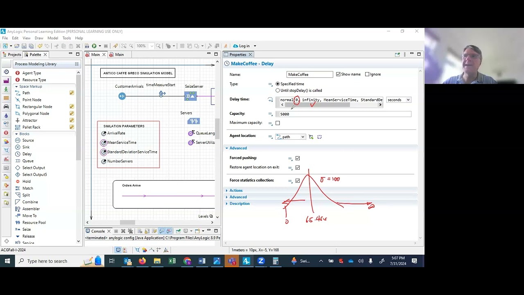Image resolution: width=524 pixels, height=295 pixels.
Task: Click the Remove all terminated launches console icon
Action: pyautogui.click(x=130, y=231)
